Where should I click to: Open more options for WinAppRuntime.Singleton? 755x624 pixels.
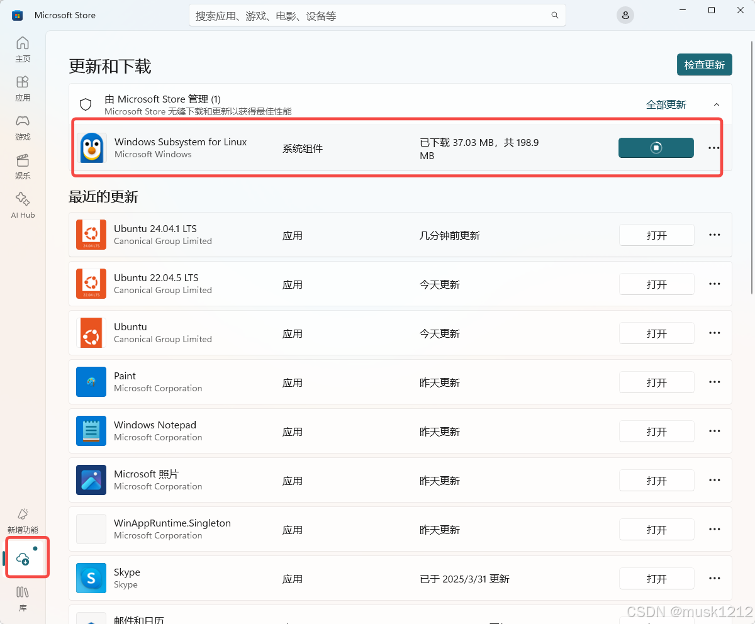714,529
